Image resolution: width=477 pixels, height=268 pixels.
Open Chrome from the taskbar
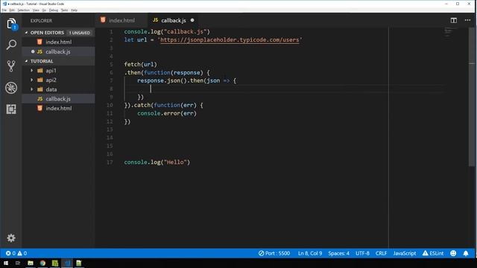pos(42,263)
